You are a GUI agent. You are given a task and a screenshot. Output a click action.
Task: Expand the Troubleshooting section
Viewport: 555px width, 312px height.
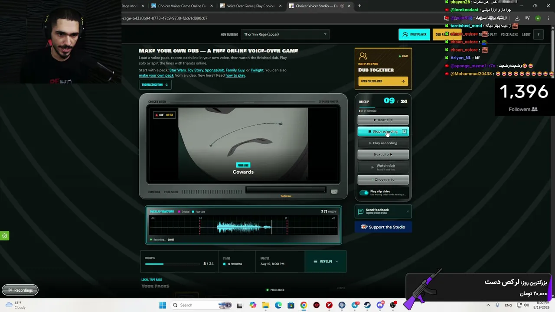coord(155,84)
